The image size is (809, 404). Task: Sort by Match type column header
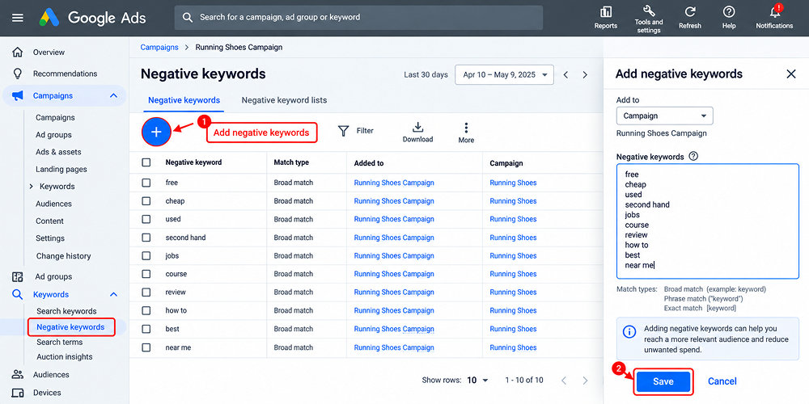coord(291,162)
